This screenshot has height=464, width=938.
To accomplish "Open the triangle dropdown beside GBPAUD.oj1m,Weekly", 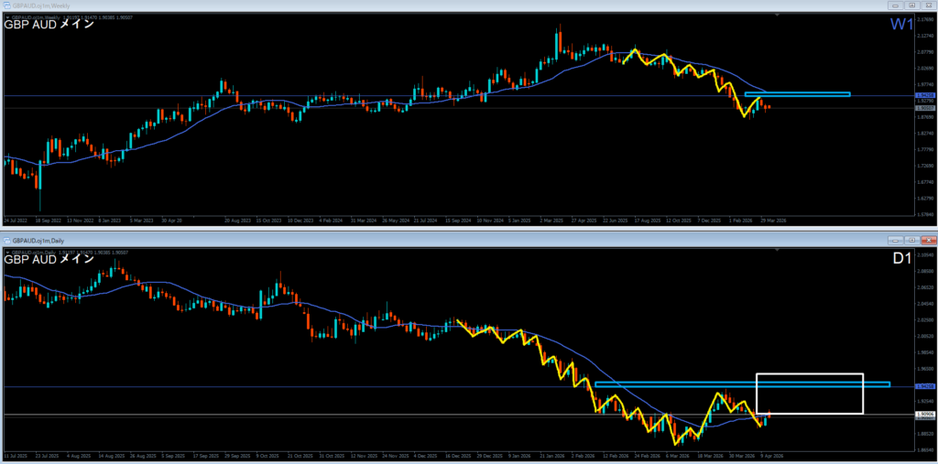I will click(7, 17).
